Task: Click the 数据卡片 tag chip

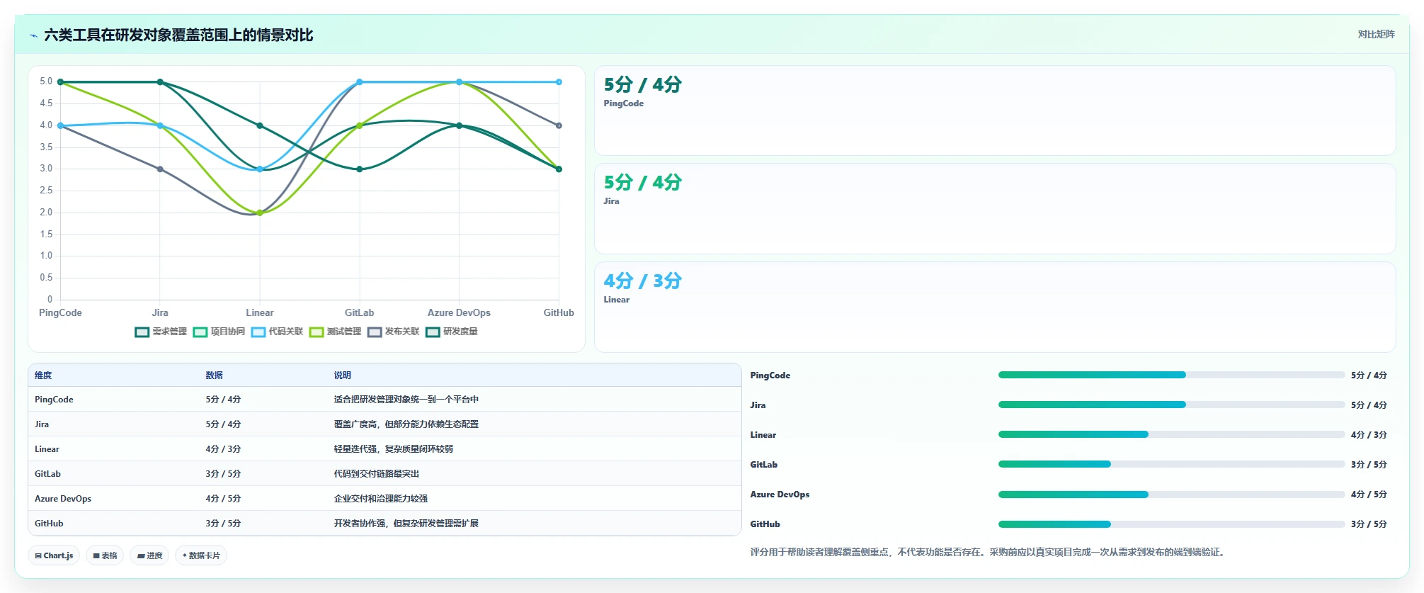Action: 201,555
